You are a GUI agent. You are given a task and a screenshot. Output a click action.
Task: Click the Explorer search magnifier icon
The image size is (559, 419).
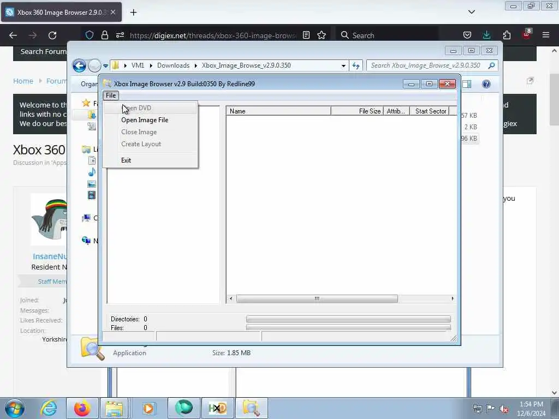(492, 65)
